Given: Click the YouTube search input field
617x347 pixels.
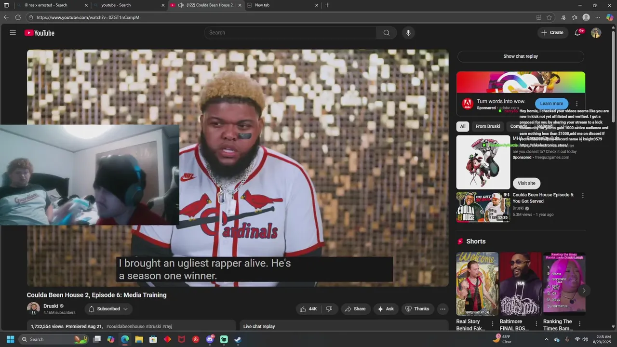Looking at the screenshot, I should [290, 33].
